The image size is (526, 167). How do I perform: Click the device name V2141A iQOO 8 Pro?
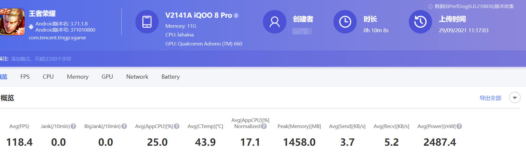click(199, 15)
